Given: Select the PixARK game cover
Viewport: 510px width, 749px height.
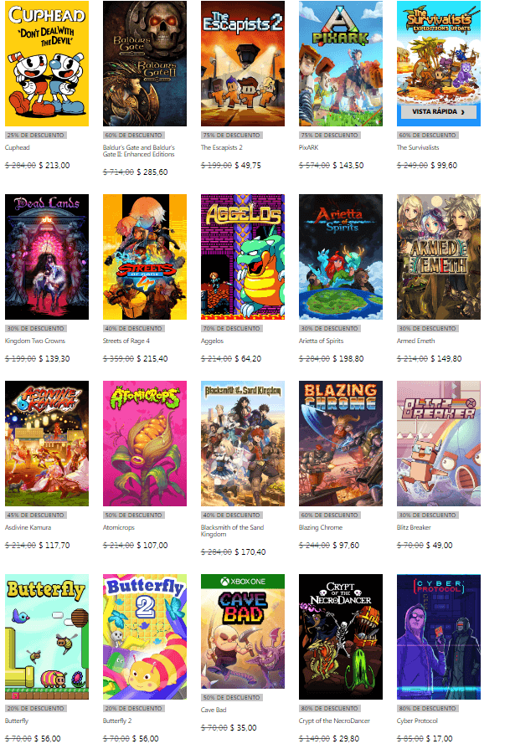Looking at the screenshot, I should (341, 64).
